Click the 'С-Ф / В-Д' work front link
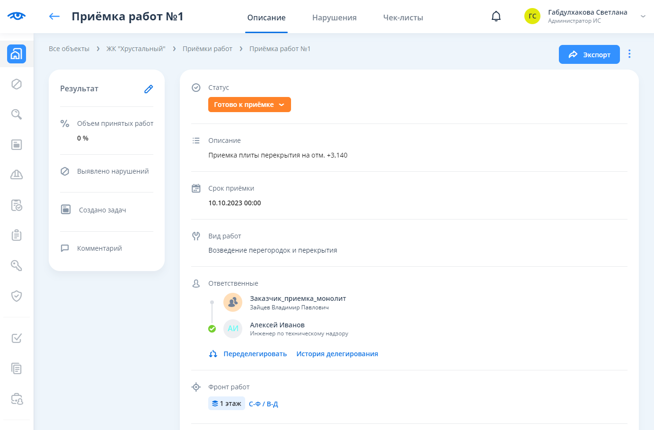This screenshot has width=654, height=430. [263, 404]
